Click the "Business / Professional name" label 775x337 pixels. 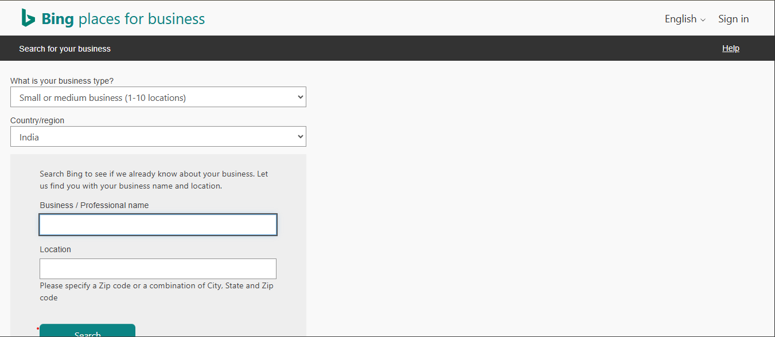(x=94, y=205)
